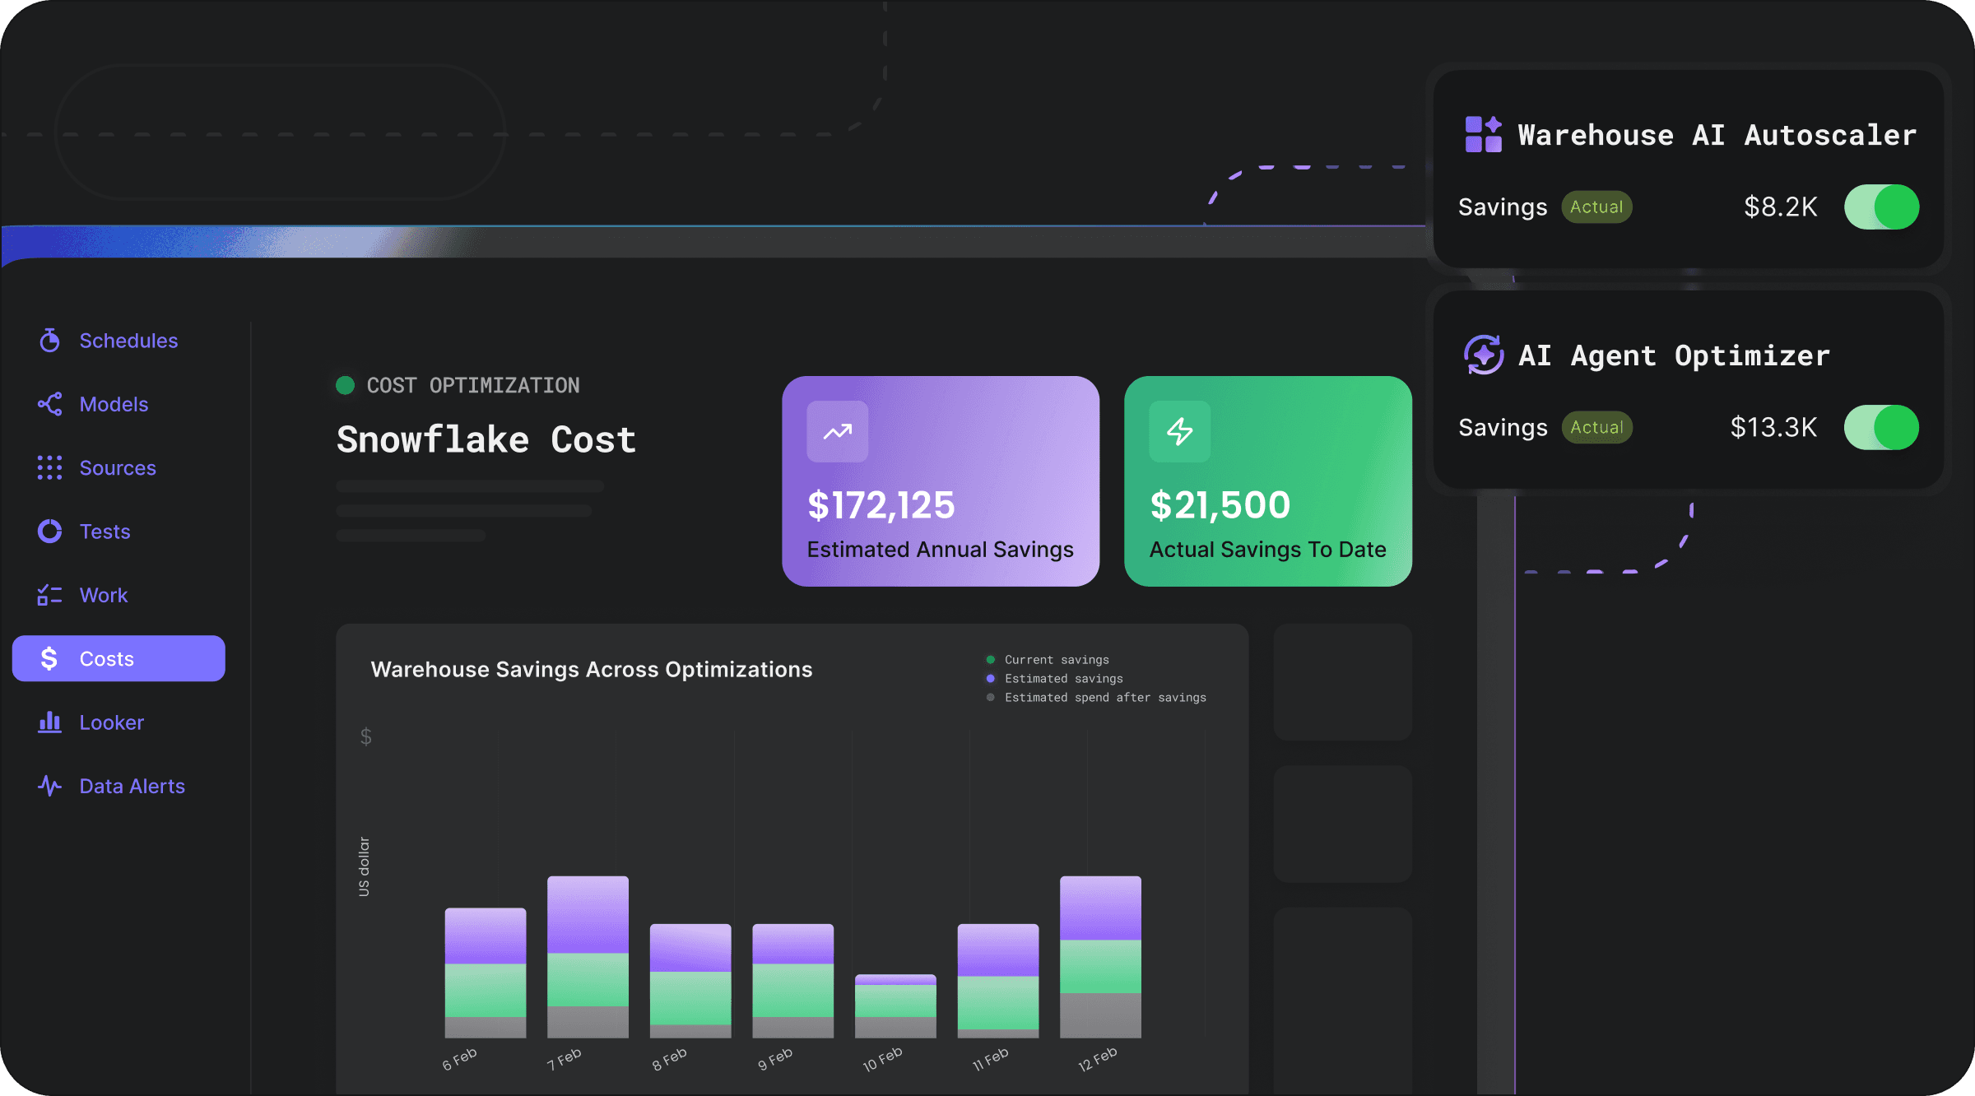Click the Estimated savings legend entry
1975x1096 pixels.
1063,679
